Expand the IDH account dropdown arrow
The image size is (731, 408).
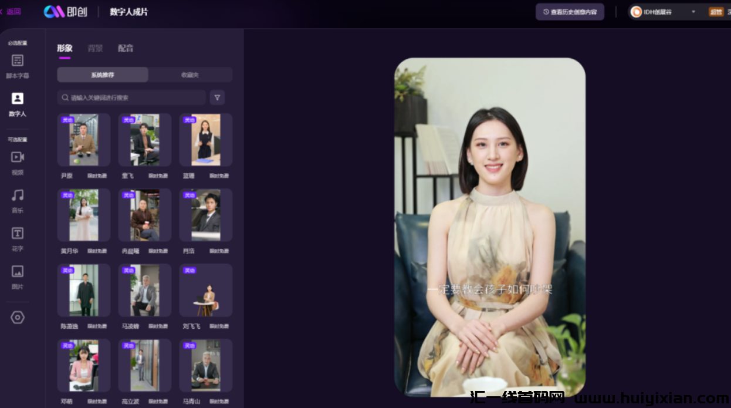pyautogui.click(x=693, y=12)
